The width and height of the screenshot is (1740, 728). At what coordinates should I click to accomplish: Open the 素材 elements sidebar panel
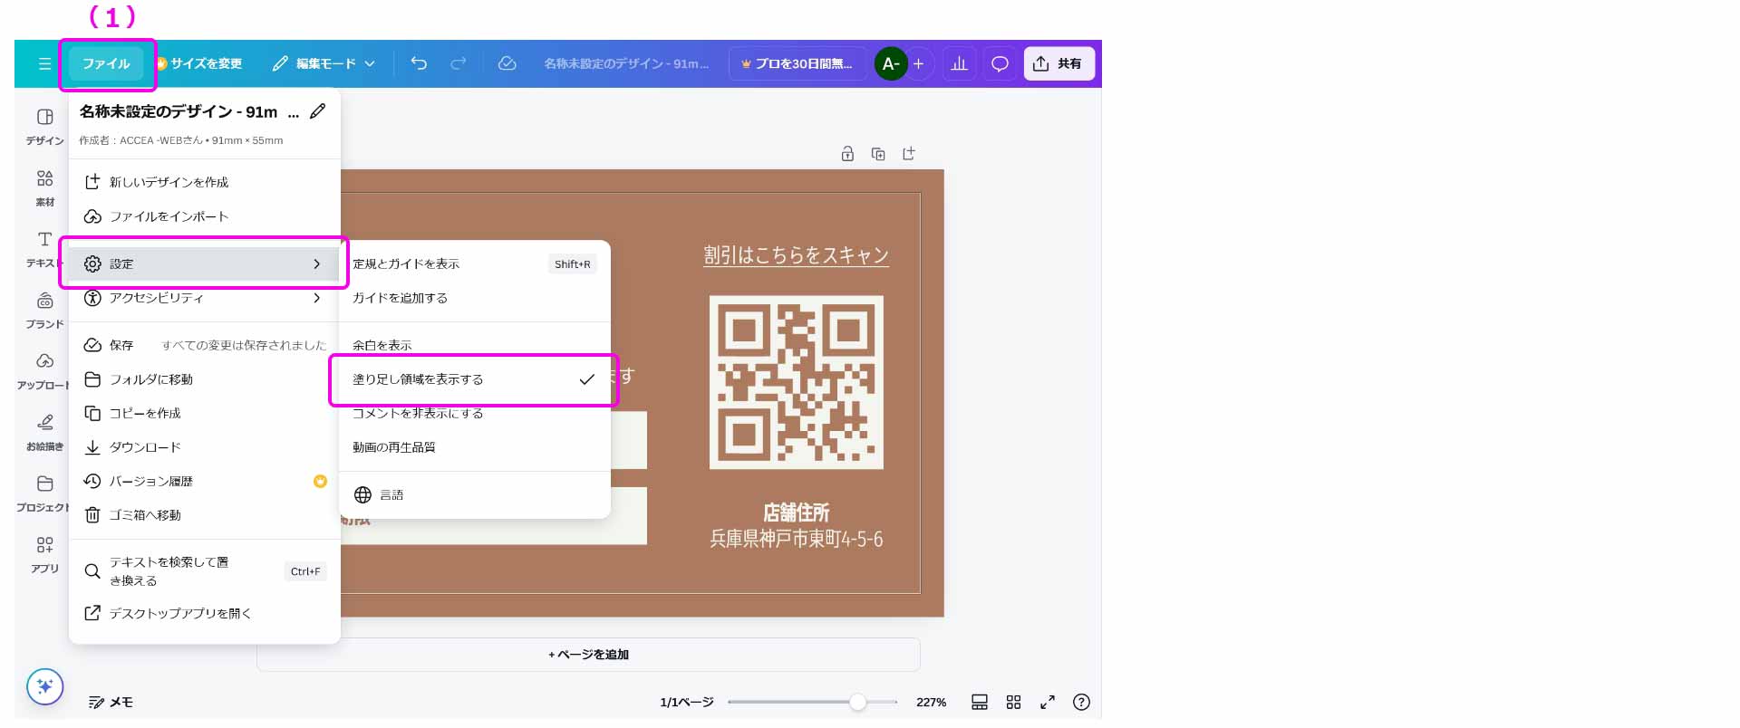(x=44, y=188)
